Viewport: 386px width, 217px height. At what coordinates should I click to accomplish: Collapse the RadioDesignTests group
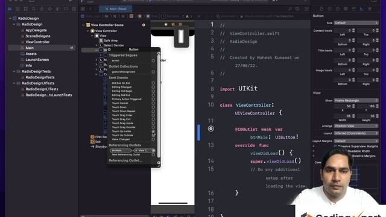click(x=14, y=72)
